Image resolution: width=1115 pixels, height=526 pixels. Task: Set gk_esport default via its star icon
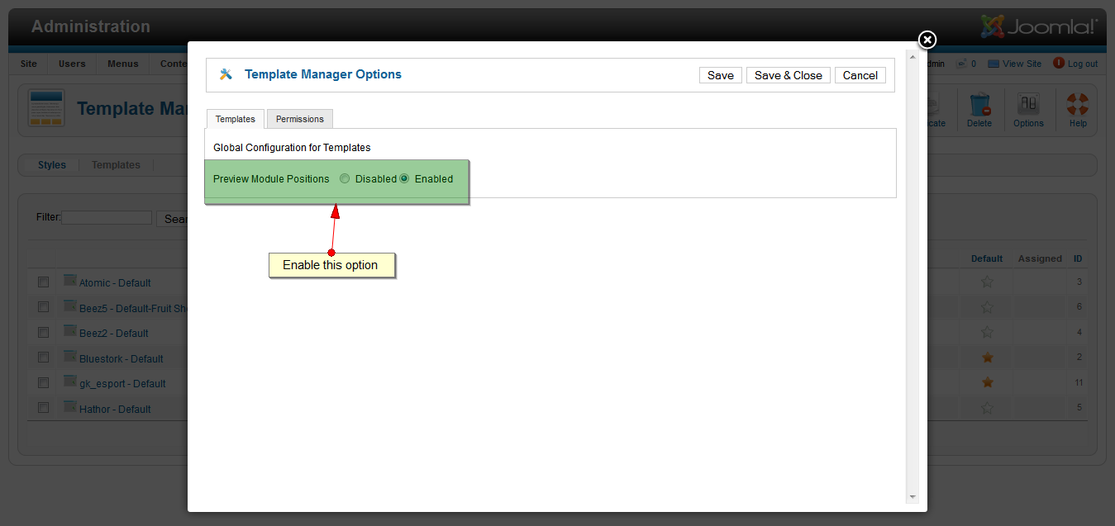pyautogui.click(x=987, y=382)
